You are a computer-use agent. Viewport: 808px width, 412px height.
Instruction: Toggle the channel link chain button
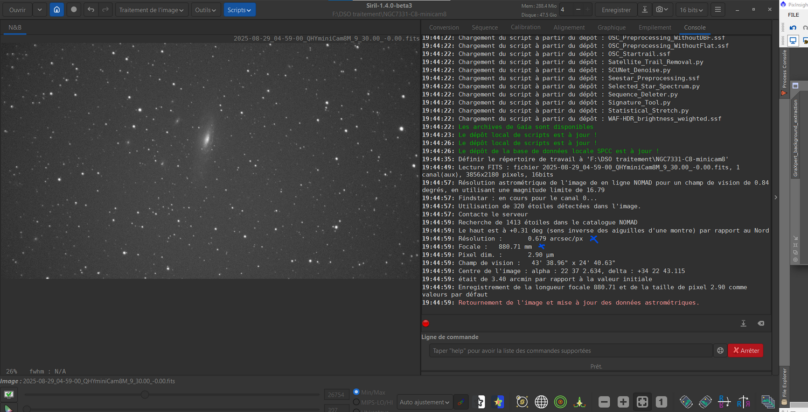point(460,402)
